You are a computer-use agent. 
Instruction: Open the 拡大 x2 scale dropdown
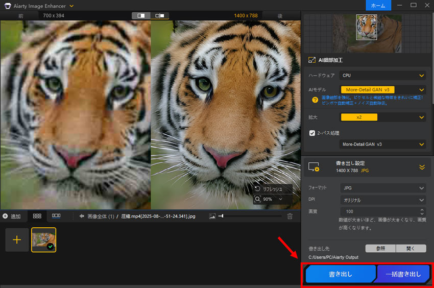[x=383, y=117]
